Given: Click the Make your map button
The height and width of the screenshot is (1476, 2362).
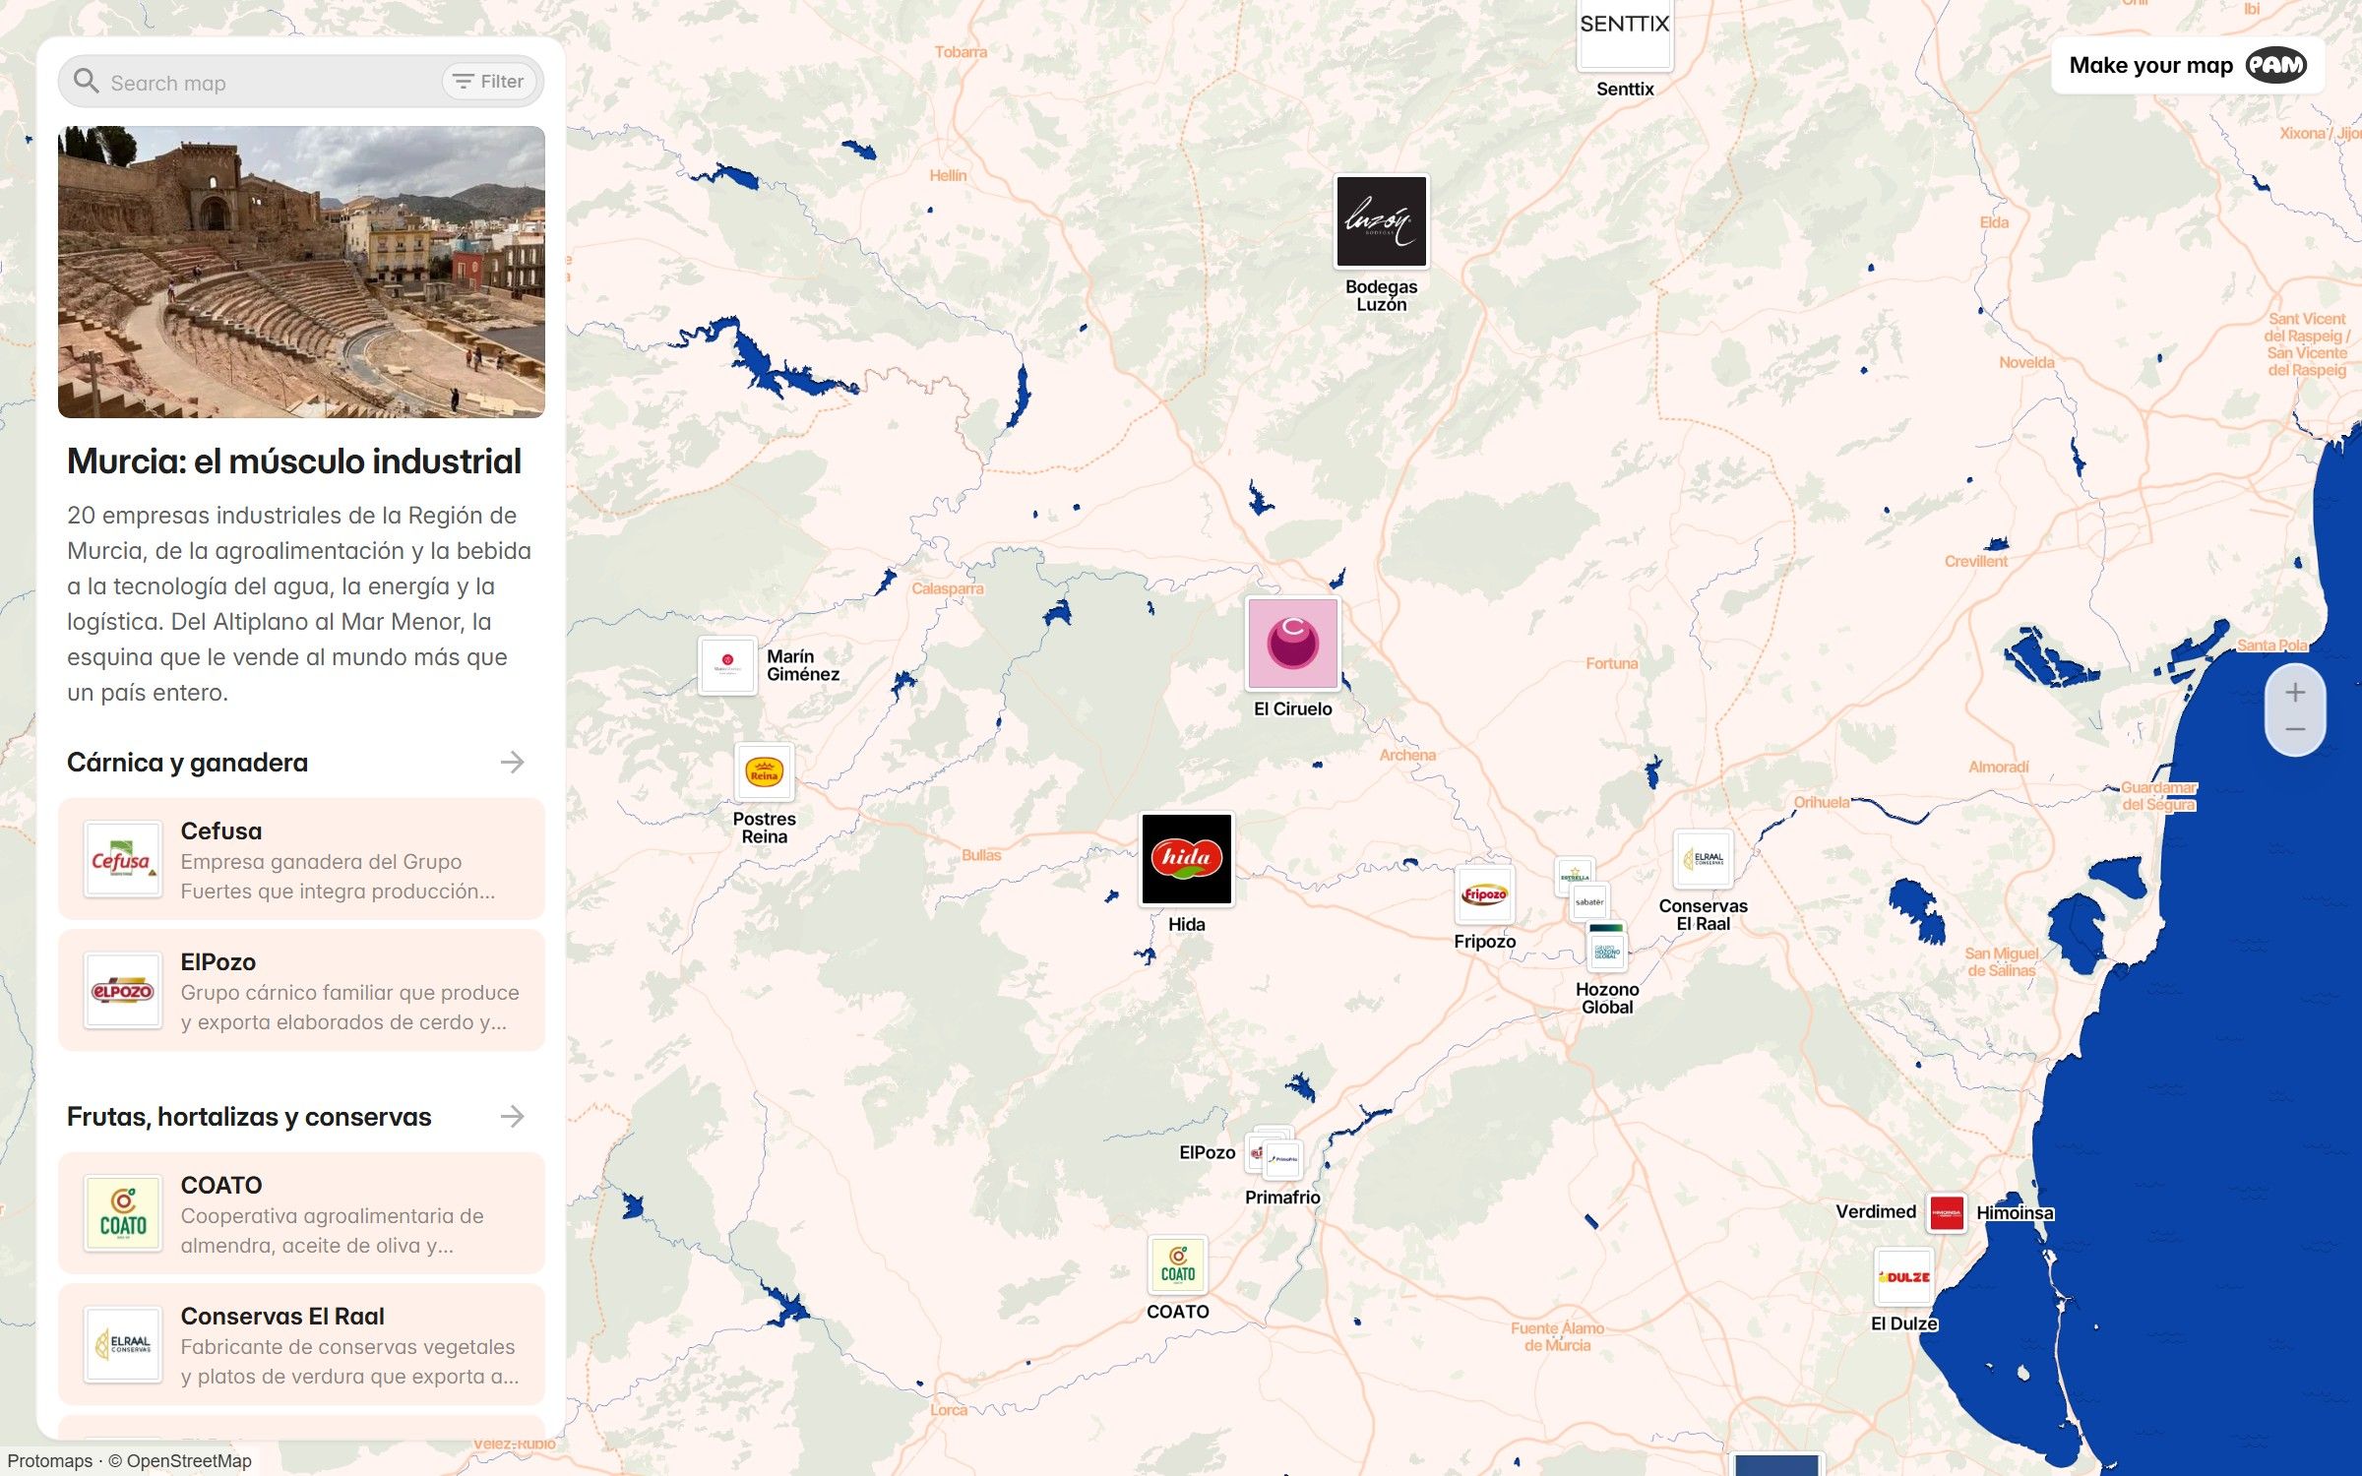Looking at the screenshot, I should [2188, 66].
